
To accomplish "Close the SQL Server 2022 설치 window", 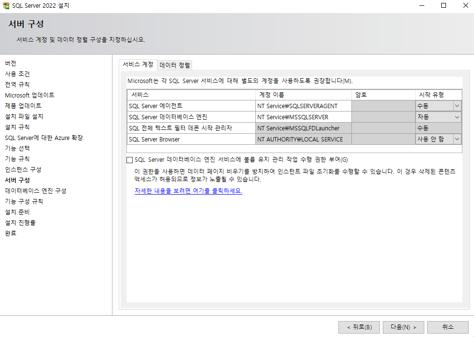I will click(x=465, y=5).
